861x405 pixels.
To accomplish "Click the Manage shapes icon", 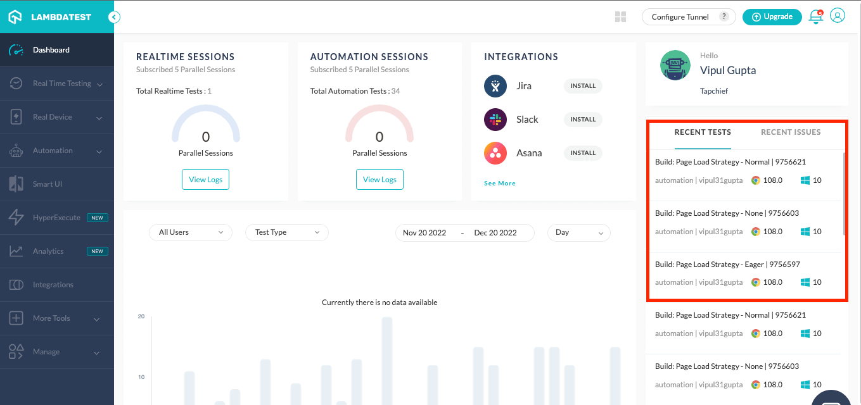I will [16, 352].
